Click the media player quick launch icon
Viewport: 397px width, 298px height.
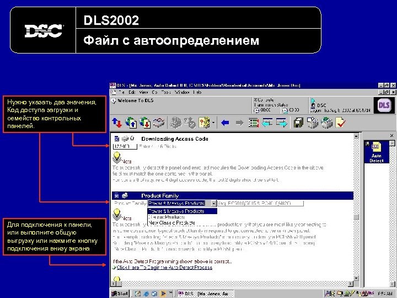pos(163,294)
